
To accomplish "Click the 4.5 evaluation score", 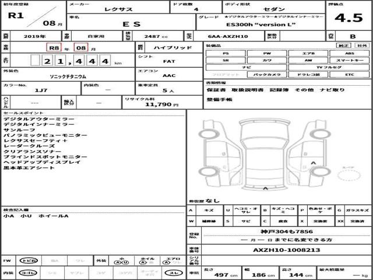I will 349,18.
